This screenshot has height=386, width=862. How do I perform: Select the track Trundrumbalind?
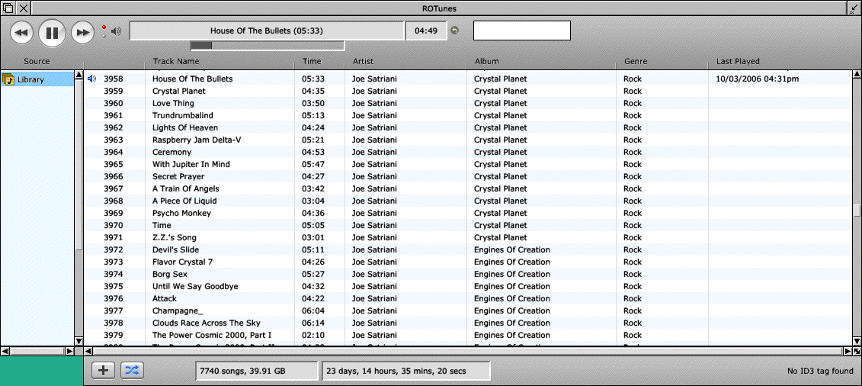182,115
